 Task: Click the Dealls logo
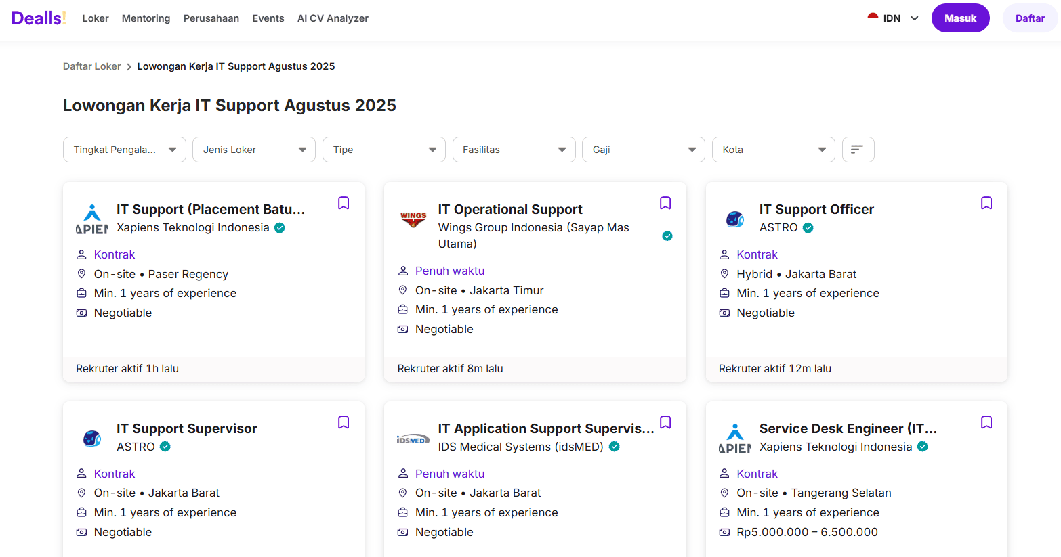click(39, 18)
